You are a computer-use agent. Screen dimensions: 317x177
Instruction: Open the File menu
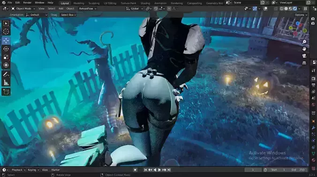tap(10, 3)
